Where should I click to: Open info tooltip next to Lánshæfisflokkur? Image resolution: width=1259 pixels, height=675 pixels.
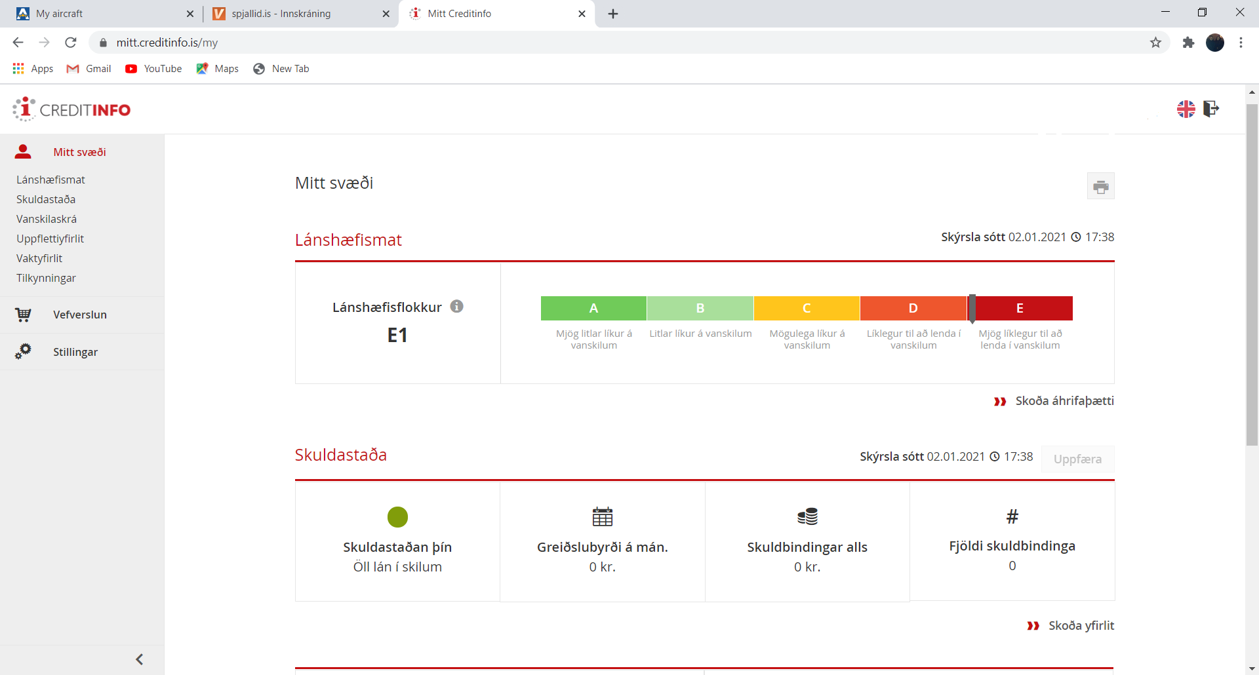(x=457, y=306)
